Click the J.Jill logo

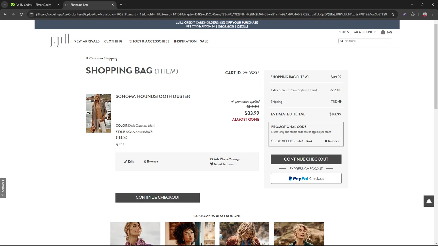pos(60,40)
